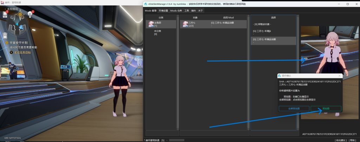Click the 主控舱段 location label in game
The height and width of the screenshot is (142, 360).
coord(12,9)
